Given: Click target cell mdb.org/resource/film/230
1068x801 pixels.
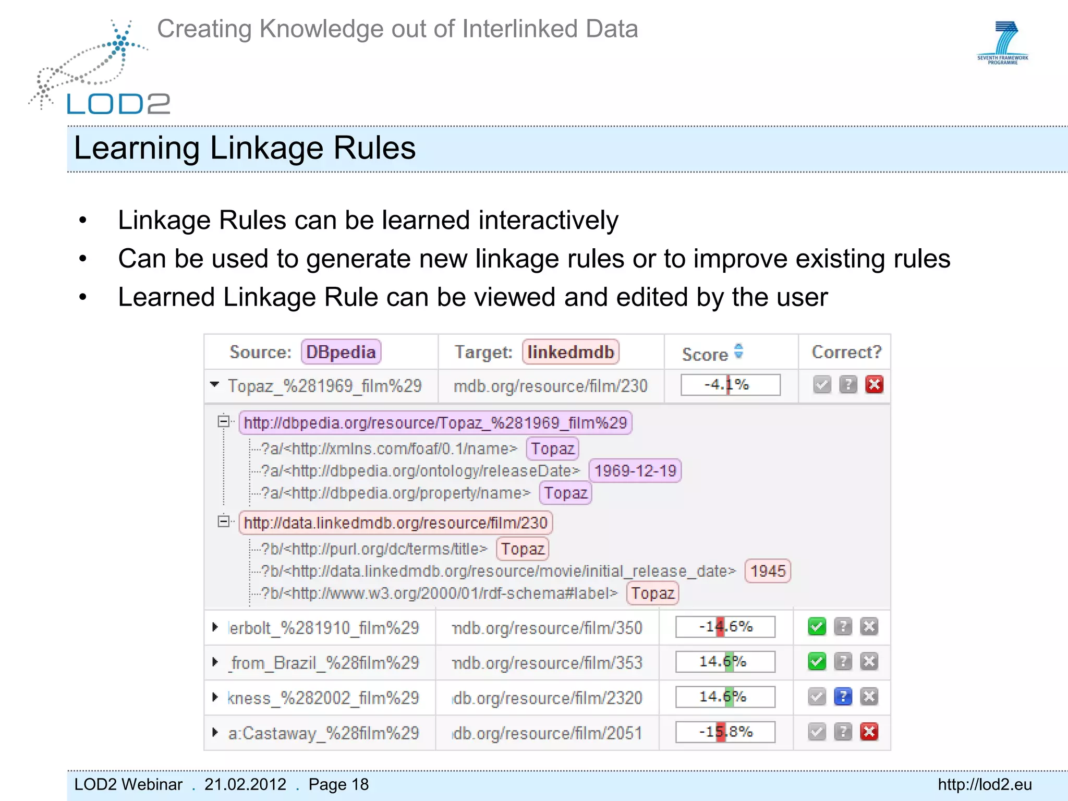Looking at the screenshot, I should (551, 386).
